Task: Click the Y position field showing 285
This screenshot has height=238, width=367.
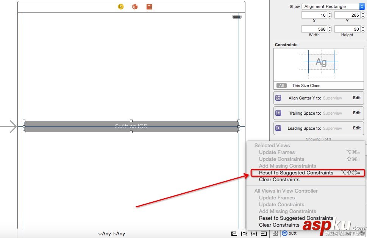Action: 347,15
